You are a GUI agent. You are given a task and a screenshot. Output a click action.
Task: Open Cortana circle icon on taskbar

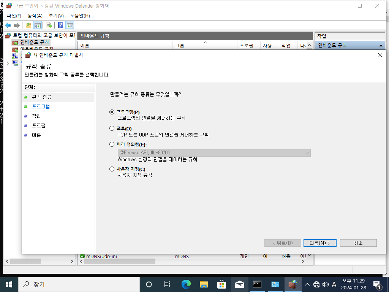click(149, 284)
